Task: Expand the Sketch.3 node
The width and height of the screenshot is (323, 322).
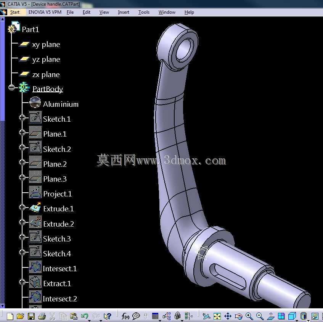Action: pos(22,237)
